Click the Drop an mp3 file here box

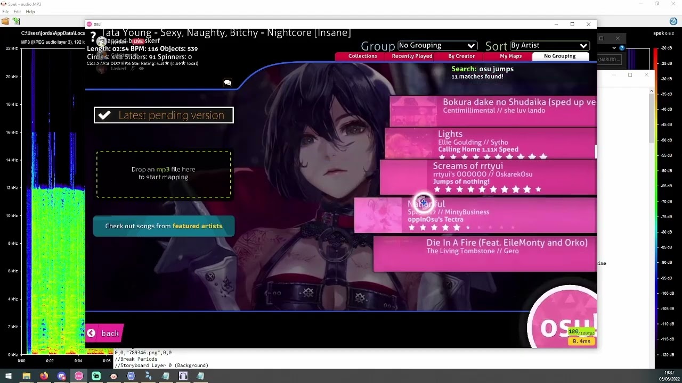164,174
